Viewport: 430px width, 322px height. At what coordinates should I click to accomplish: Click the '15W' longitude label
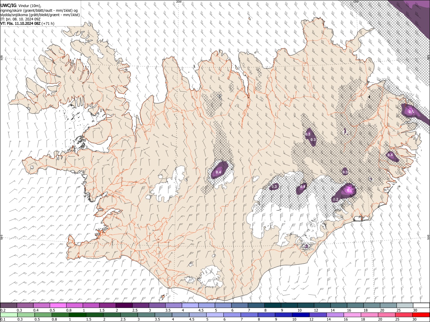[x=356, y=2]
